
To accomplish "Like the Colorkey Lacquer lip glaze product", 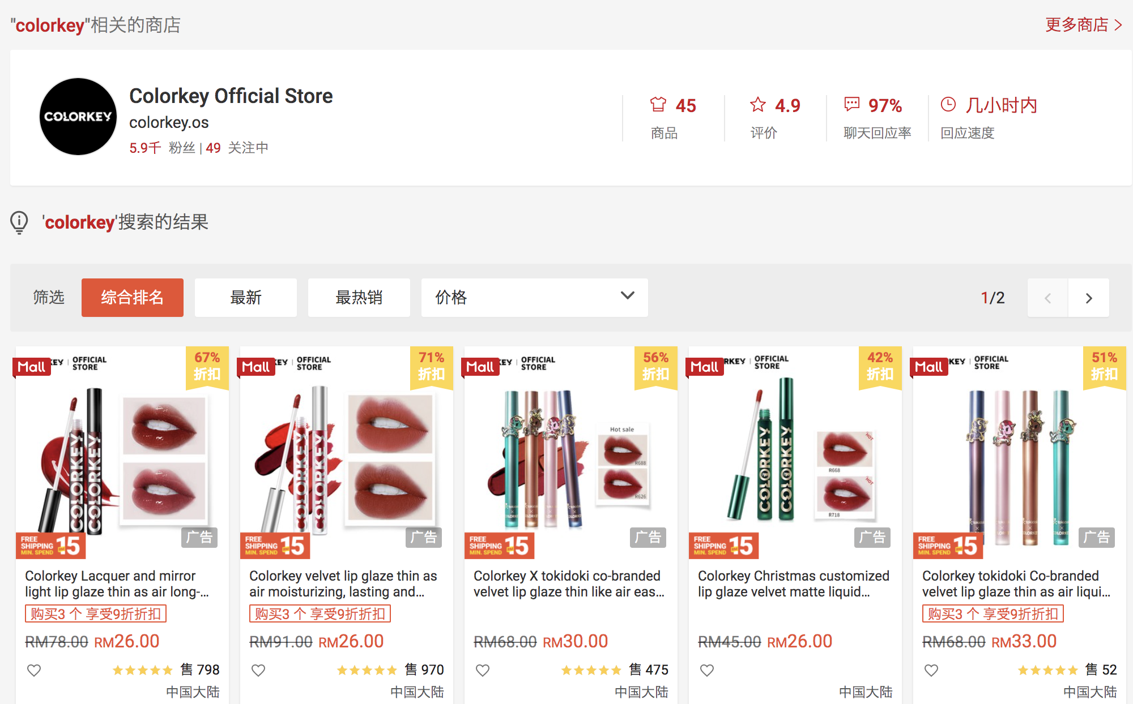I will point(34,670).
